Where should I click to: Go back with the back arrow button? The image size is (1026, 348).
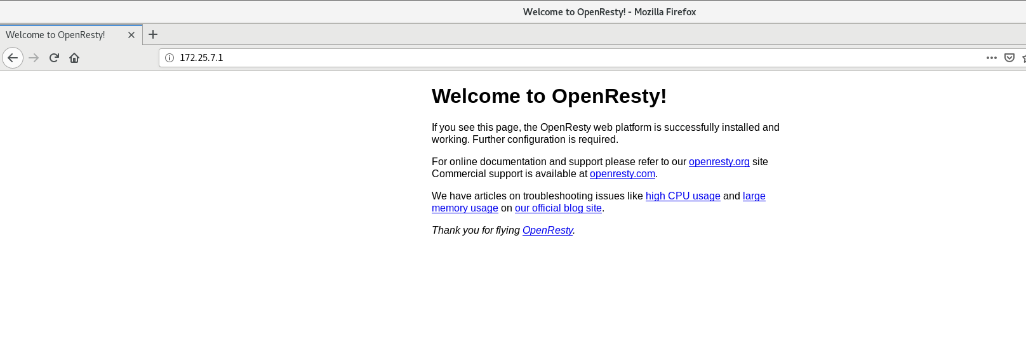tap(13, 58)
